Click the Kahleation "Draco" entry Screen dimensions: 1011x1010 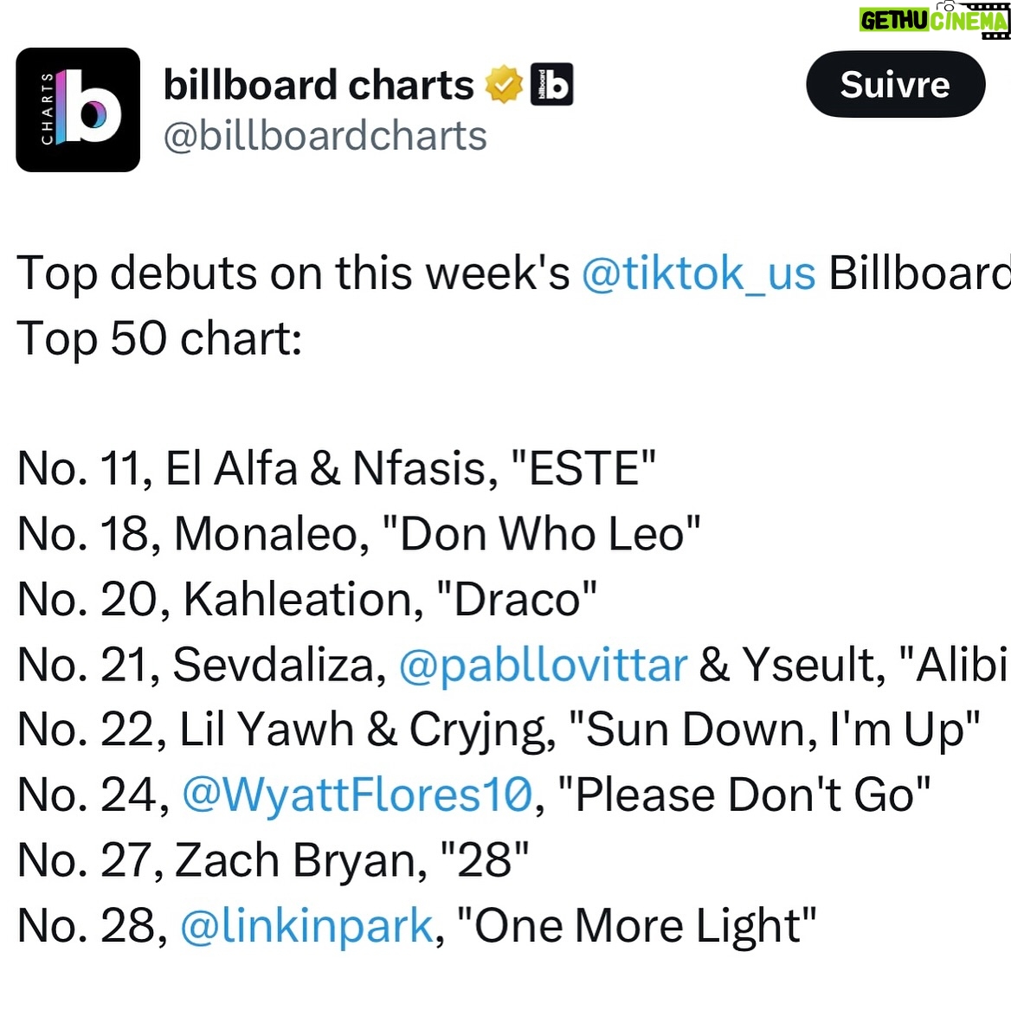pos(307,600)
